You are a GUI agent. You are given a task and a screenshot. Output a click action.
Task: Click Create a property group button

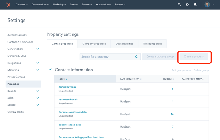[160, 56]
